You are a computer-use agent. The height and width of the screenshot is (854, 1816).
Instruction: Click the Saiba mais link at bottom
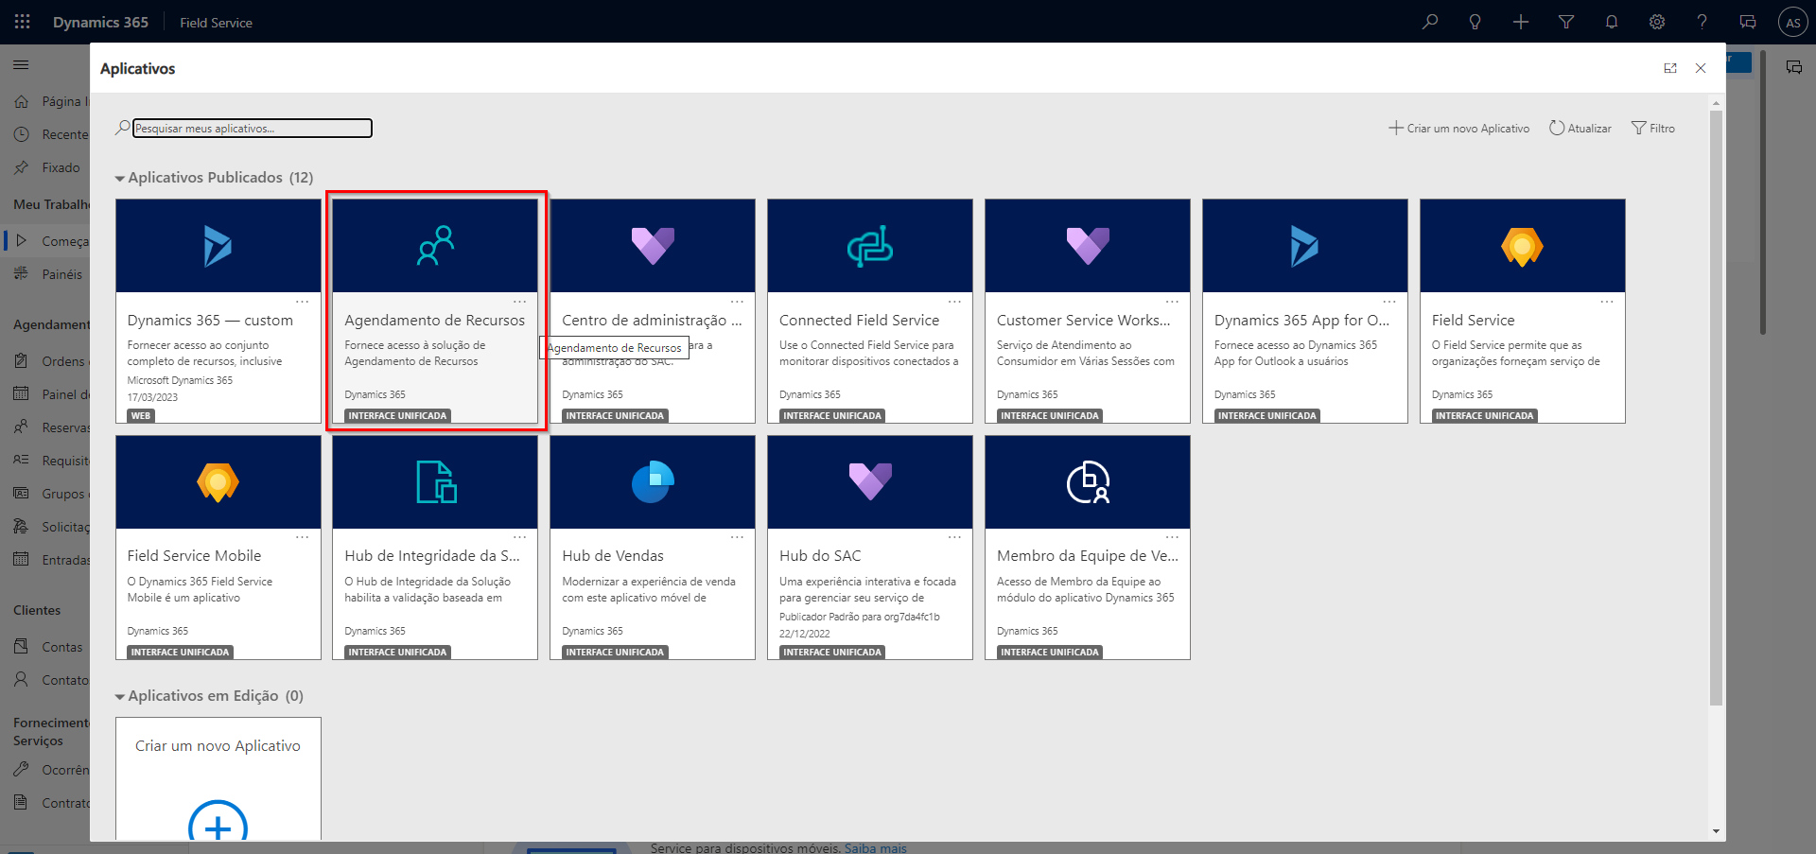875,848
